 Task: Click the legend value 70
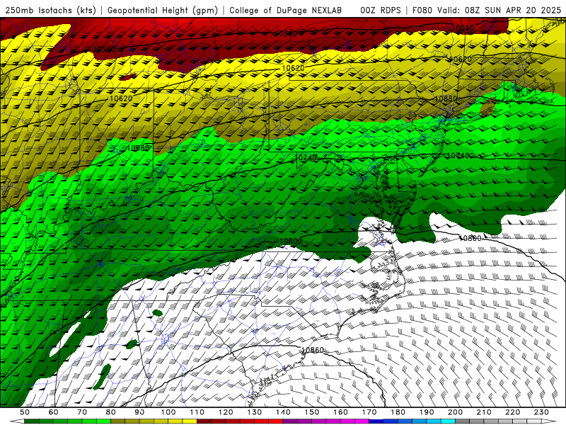[82, 412]
